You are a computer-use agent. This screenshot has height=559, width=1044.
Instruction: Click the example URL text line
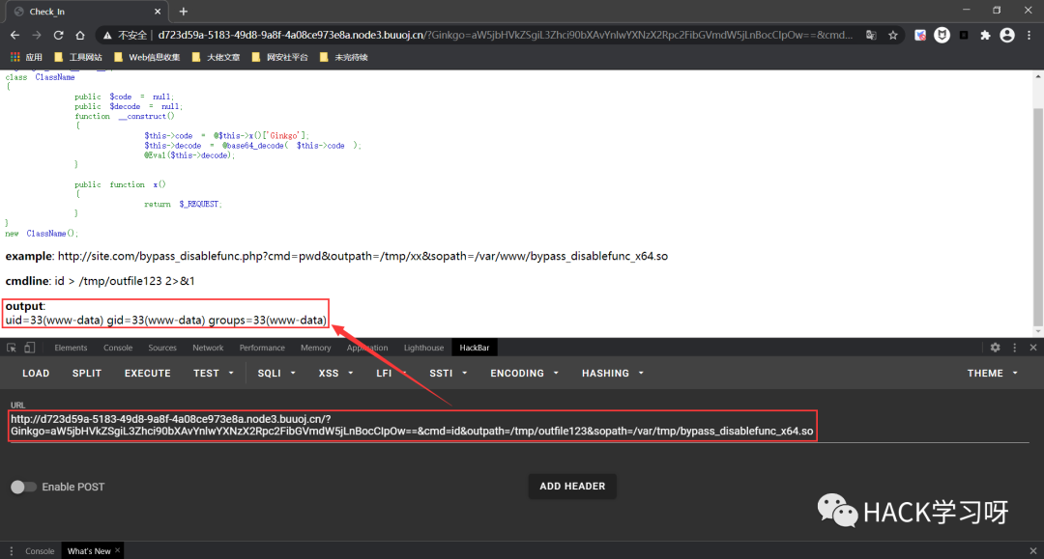(336, 256)
